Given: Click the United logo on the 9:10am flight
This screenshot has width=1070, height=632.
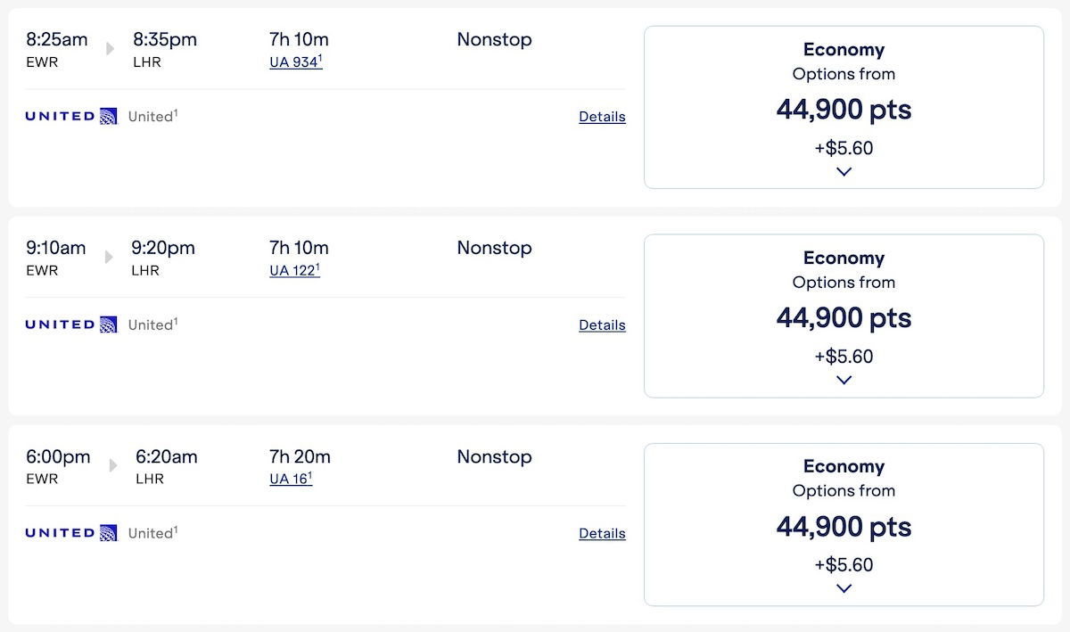Looking at the screenshot, I should click(71, 324).
